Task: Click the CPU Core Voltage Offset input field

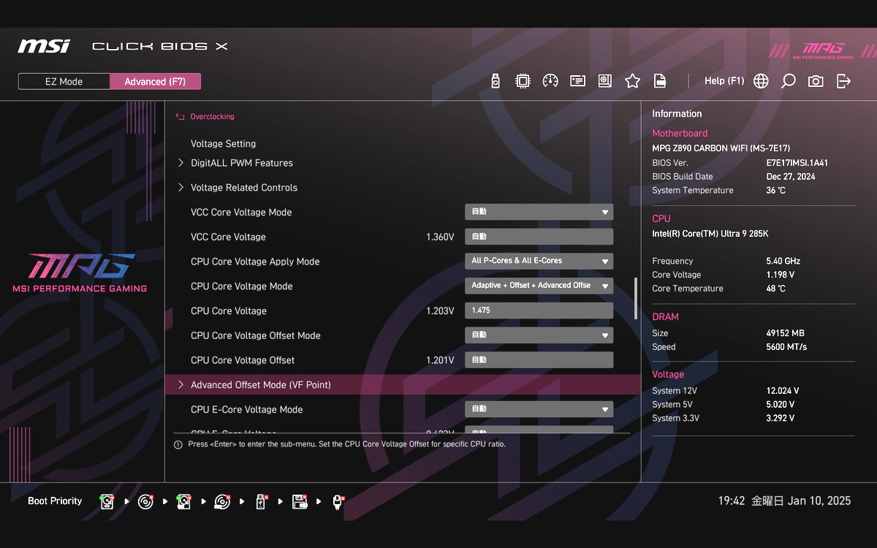Action: tap(539, 359)
